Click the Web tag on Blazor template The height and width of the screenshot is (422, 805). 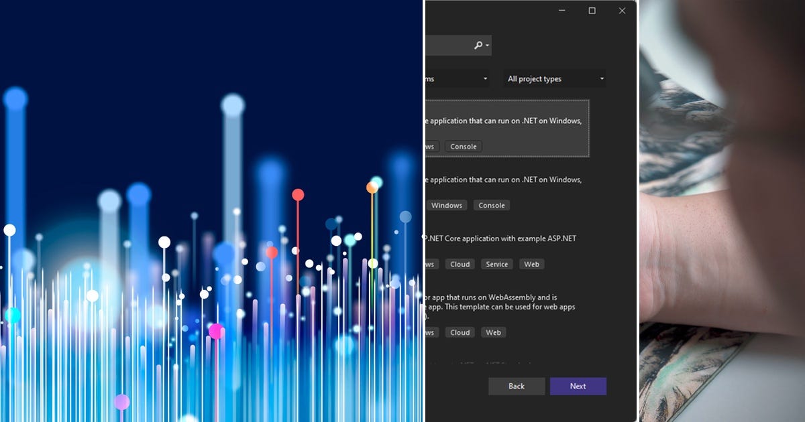[x=493, y=332]
